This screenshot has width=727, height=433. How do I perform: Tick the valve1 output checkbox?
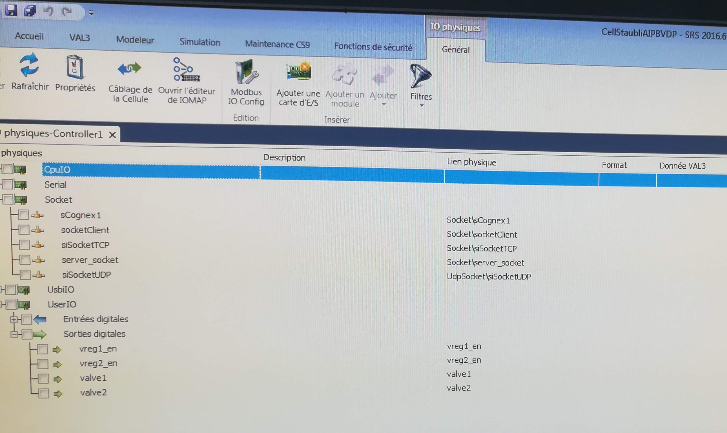click(x=43, y=379)
